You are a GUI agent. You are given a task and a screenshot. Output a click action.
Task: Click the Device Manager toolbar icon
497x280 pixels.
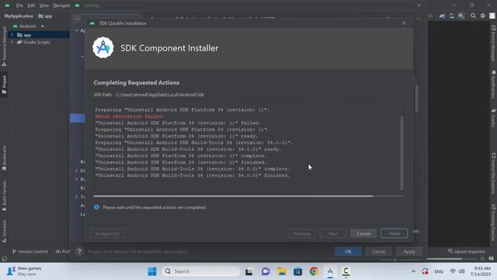[451, 16]
